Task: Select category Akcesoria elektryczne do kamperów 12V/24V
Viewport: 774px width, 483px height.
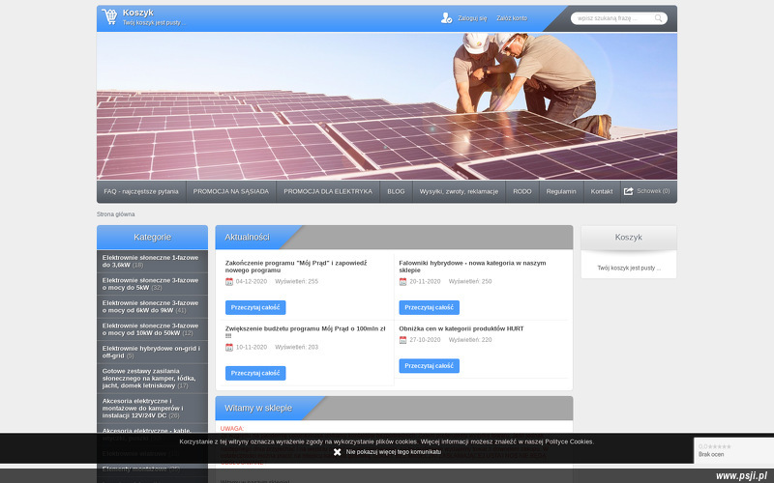Action: [x=152, y=408]
